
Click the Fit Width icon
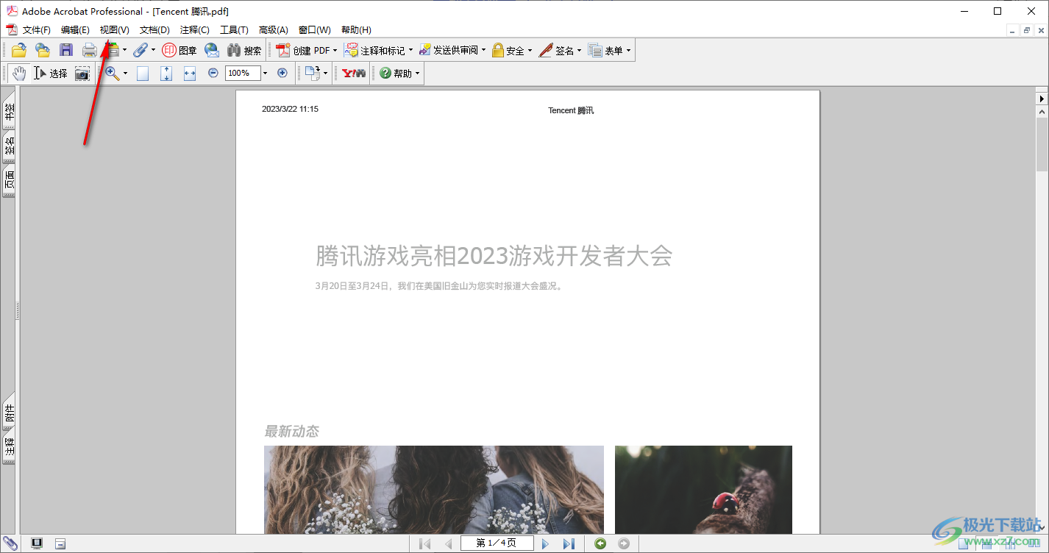[190, 73]
